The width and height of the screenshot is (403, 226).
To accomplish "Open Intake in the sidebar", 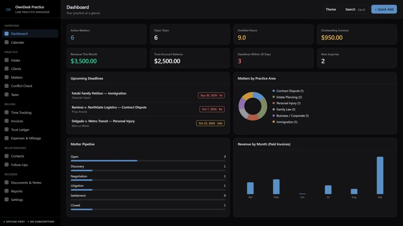I will [30, 60].
